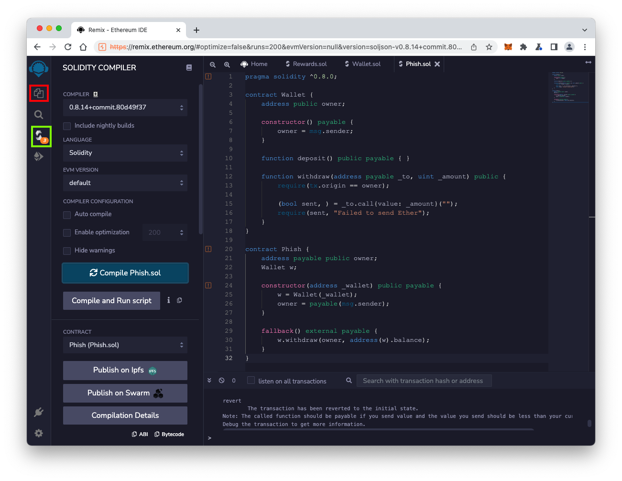Click the warning marker on line 20

tap(208, 249)
